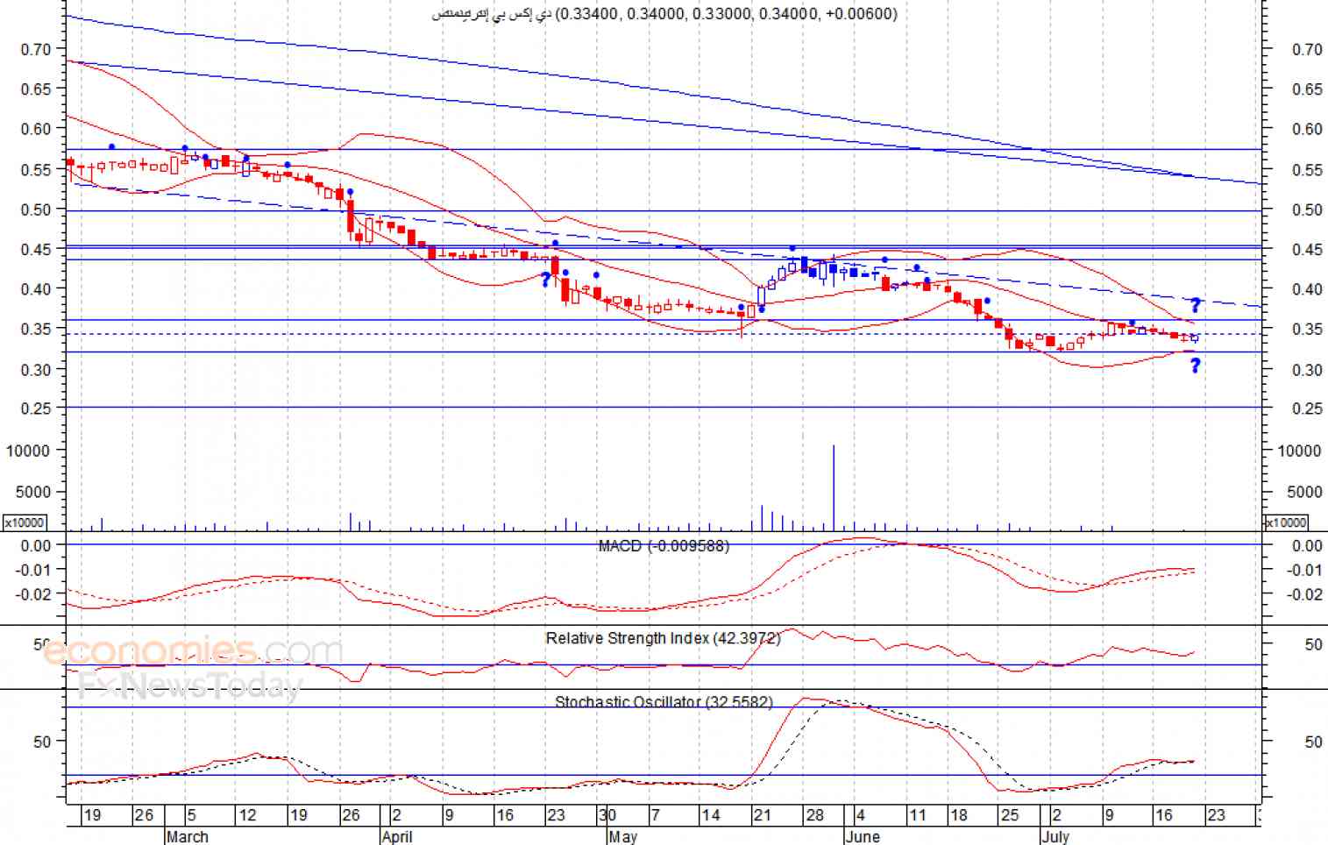
Task: Click the March month label
Action: [x=188, y=836]
